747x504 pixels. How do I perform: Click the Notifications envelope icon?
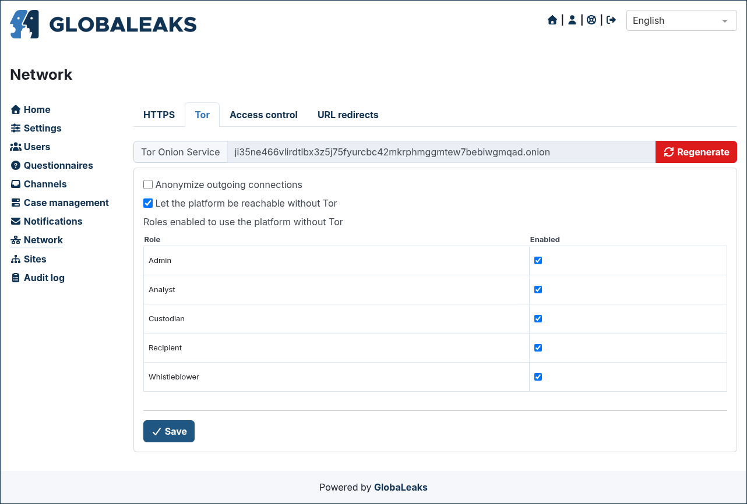pyautogui.click(x=16, y=221)
